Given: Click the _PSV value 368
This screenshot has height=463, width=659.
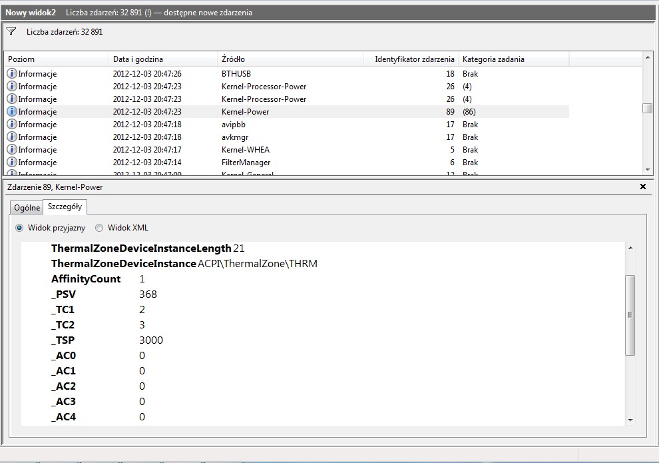Looking at the screenshot, I should (148, 294).
